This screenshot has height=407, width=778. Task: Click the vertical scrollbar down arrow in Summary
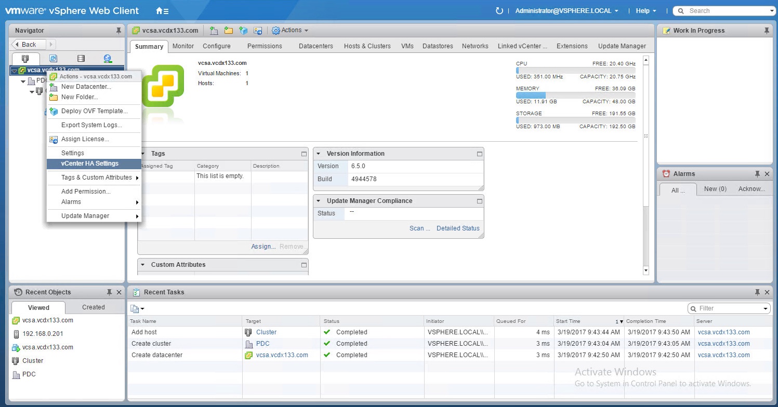coord(646,270)
